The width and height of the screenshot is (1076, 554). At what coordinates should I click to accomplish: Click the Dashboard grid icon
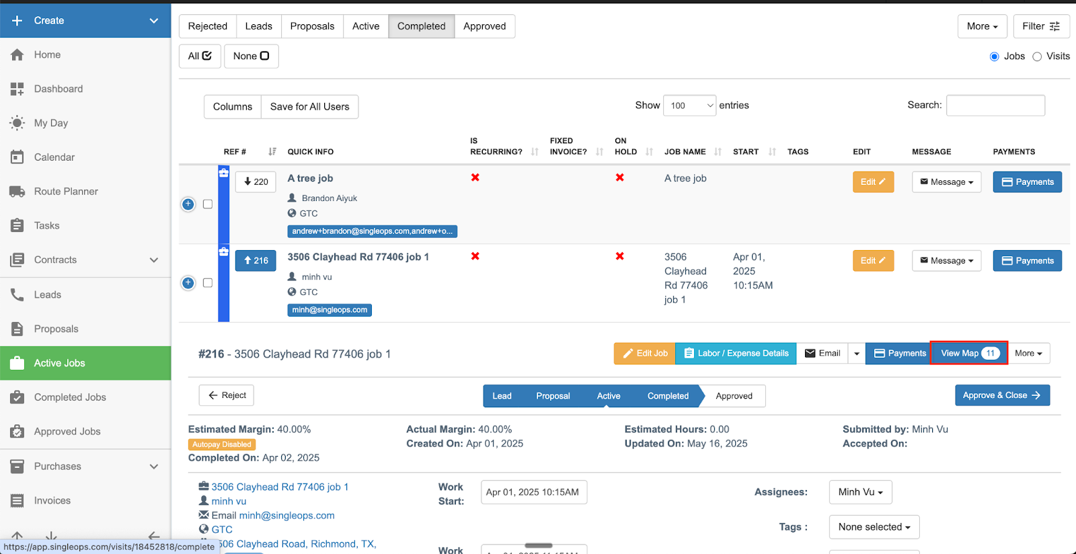pyautogui.click(x=17, y=89)
